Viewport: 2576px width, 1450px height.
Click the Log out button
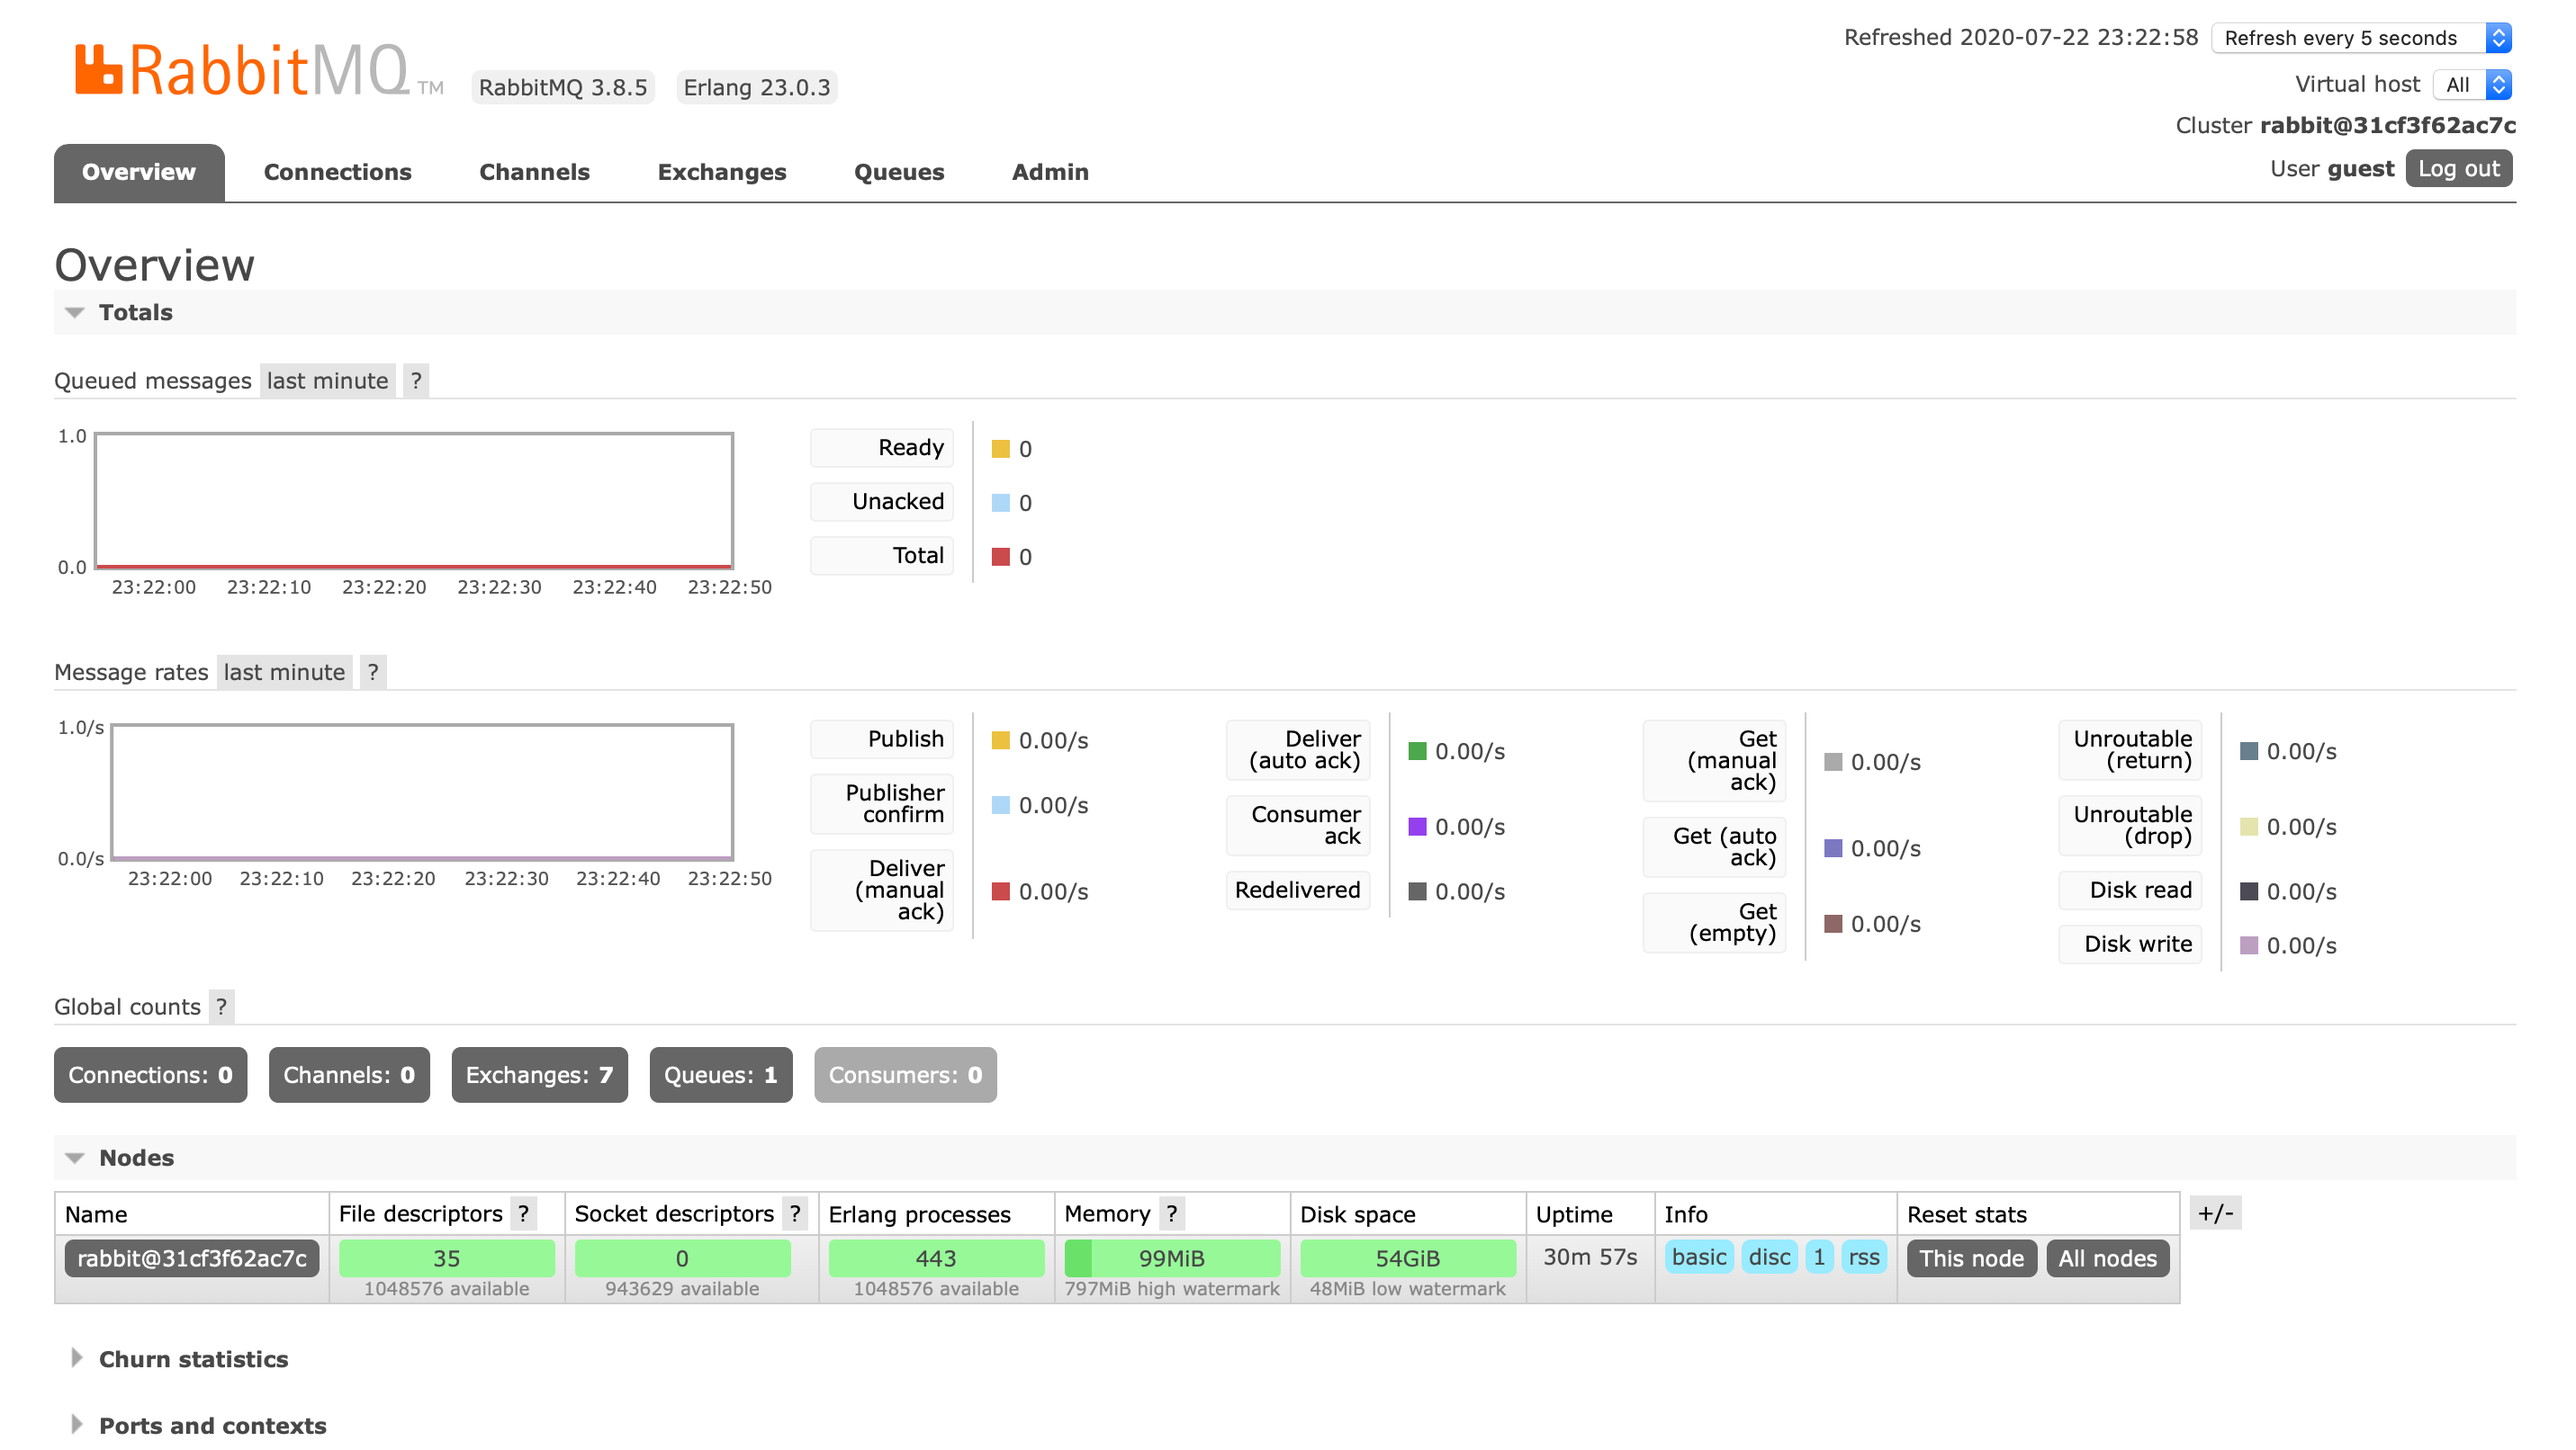[x=2457, y=169]
